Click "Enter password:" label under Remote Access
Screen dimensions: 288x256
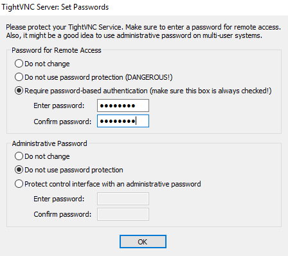point(59,105)
